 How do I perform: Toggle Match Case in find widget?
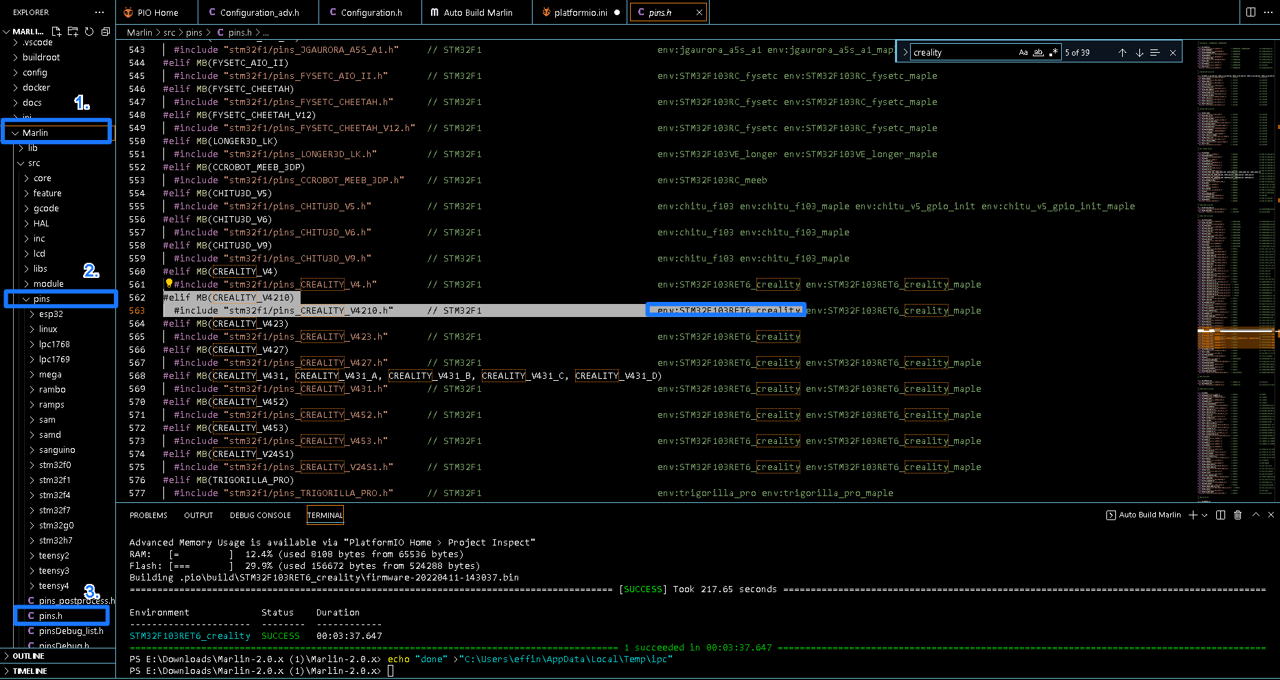(1023, 52)
